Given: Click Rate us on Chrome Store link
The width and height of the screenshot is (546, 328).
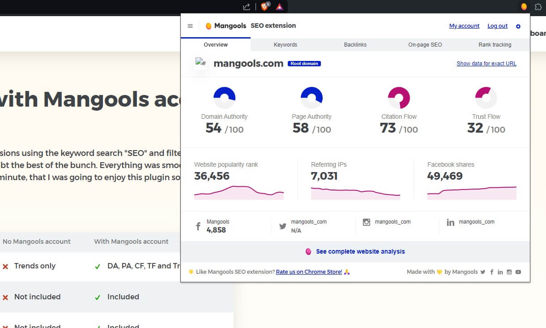Looking at the screenshot, I should [309, 272].
